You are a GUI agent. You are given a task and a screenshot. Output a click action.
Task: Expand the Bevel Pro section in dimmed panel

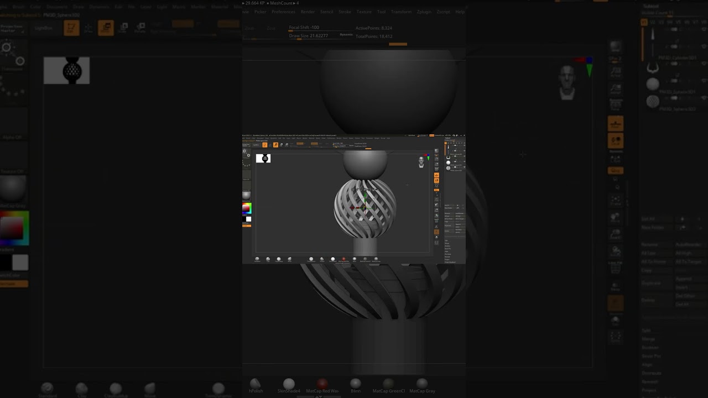(x=651, y=357)
